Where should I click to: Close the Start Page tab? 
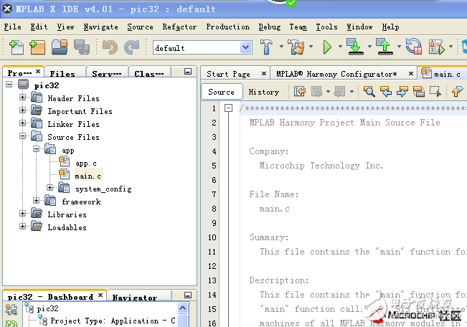click(x=263, y=73)
